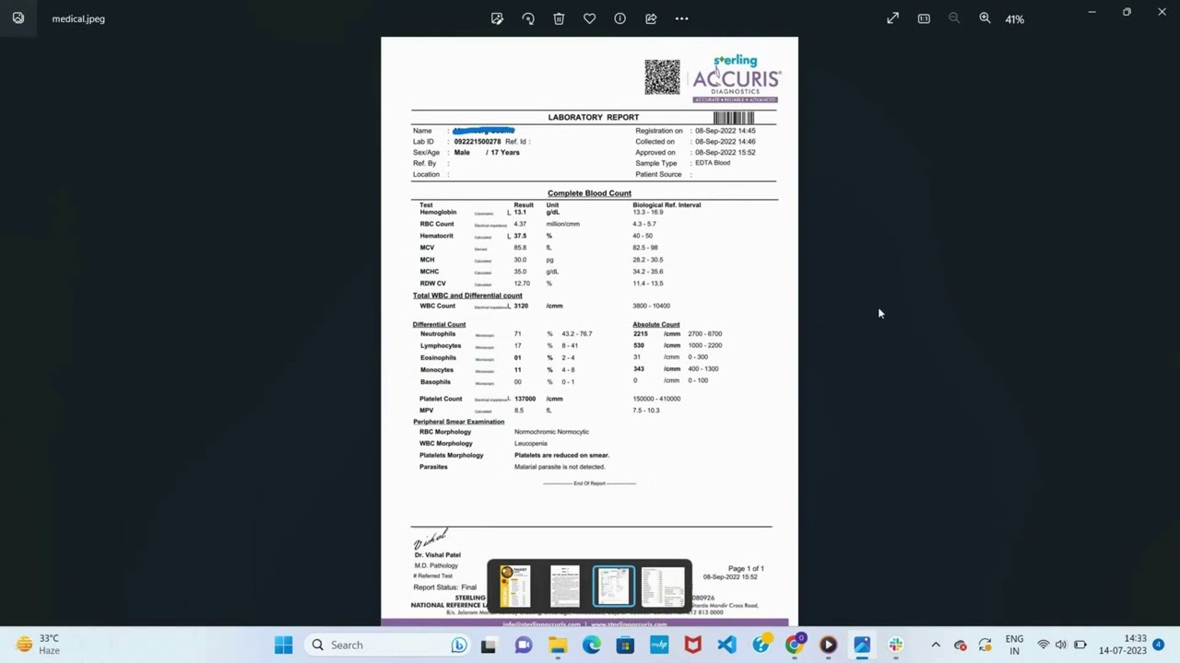1180x663 pixels.
Task: Open the Share icon in the toolbar
Action: 651,18
